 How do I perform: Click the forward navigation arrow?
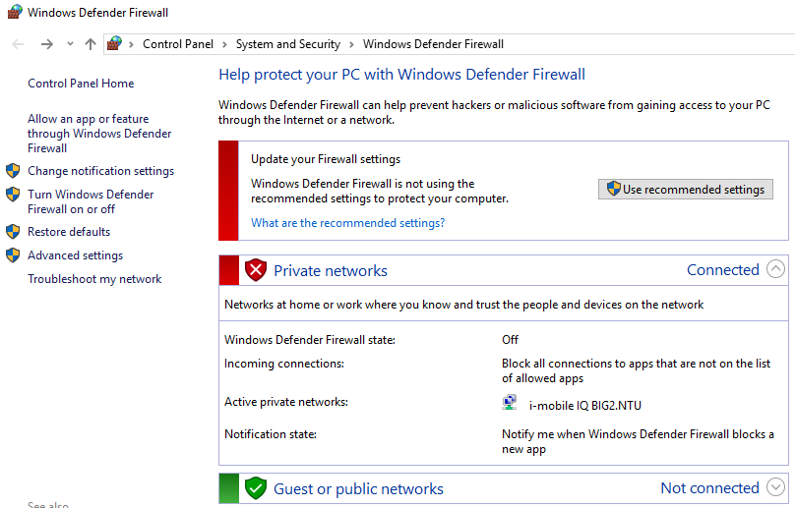coord(46,44)
